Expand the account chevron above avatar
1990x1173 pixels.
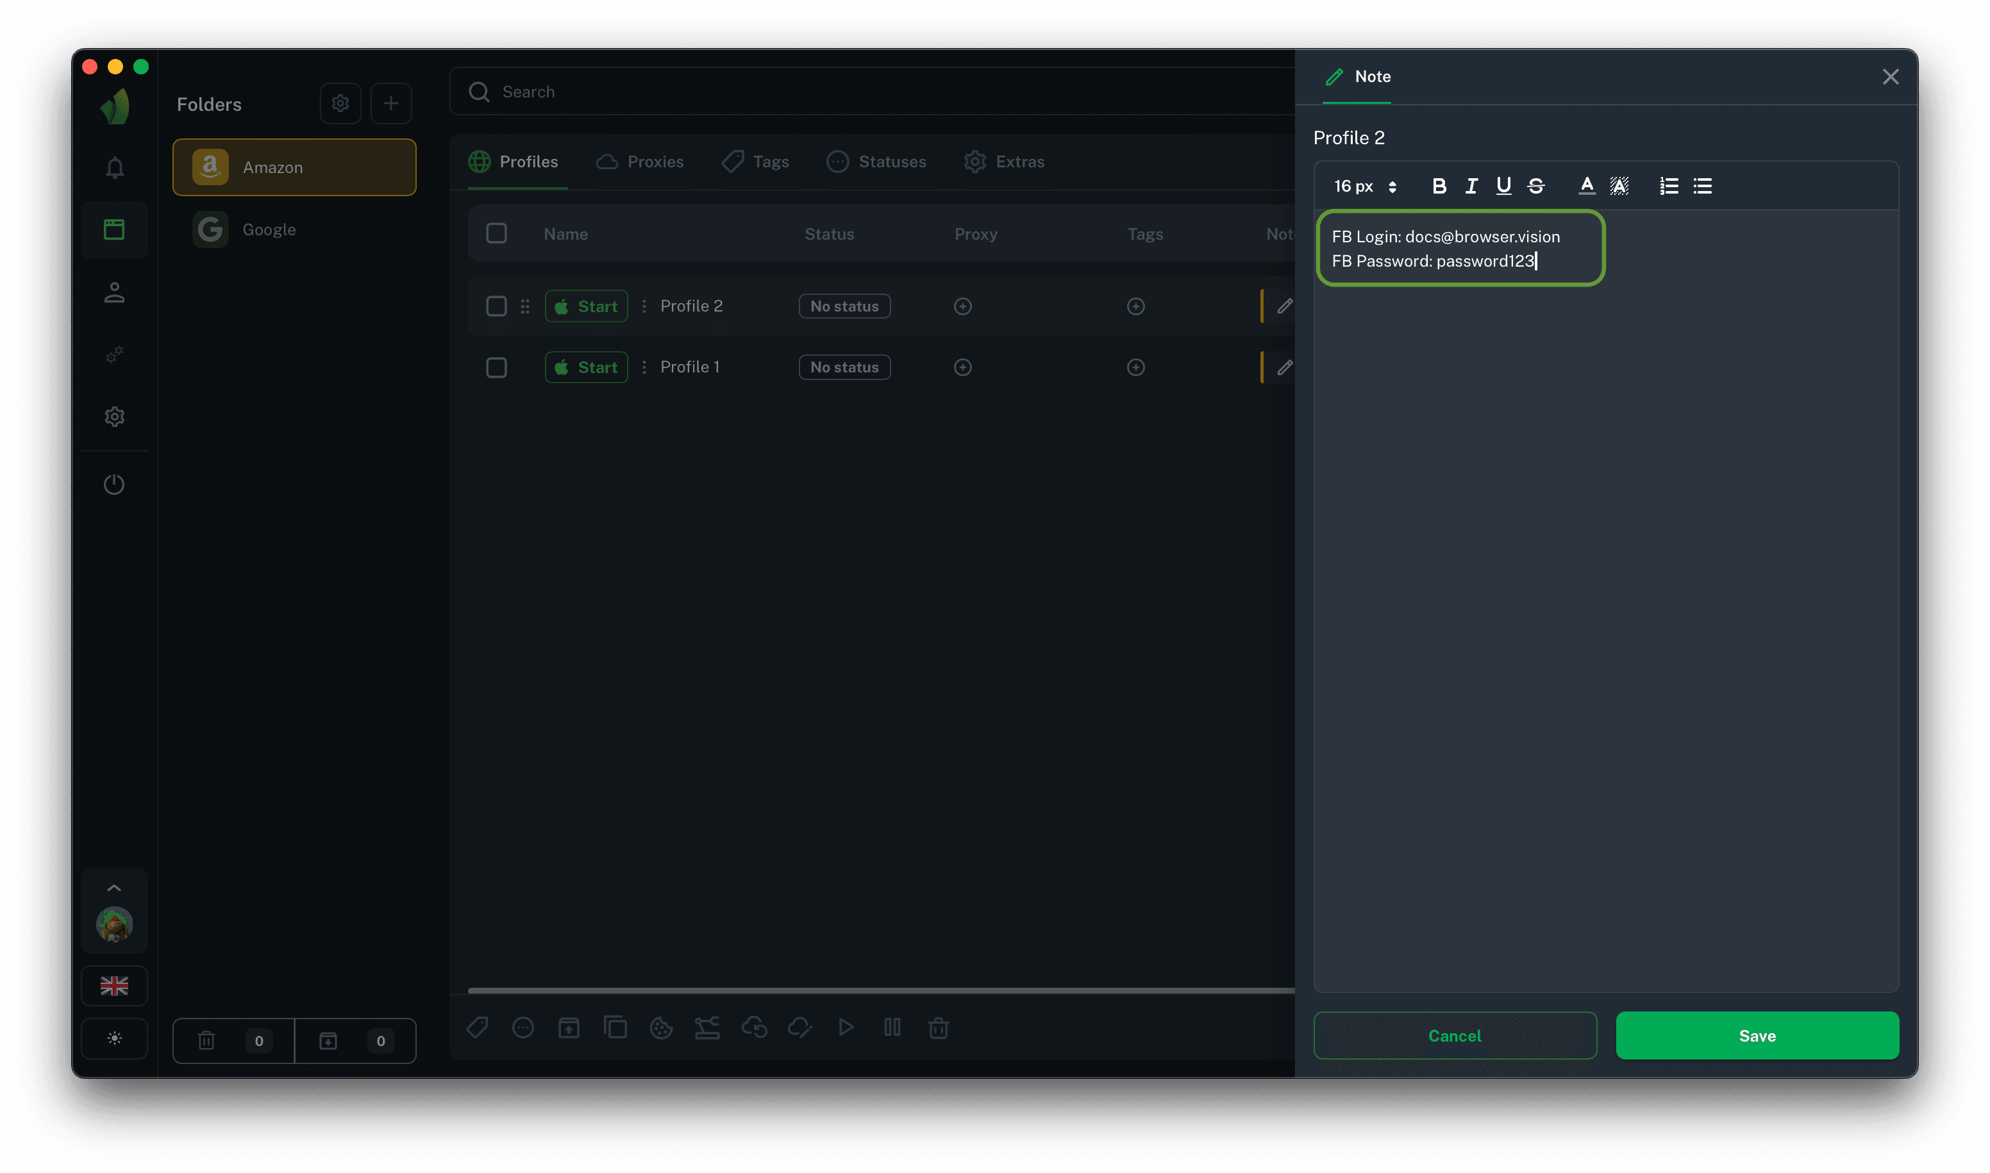[x=114, y=888]
